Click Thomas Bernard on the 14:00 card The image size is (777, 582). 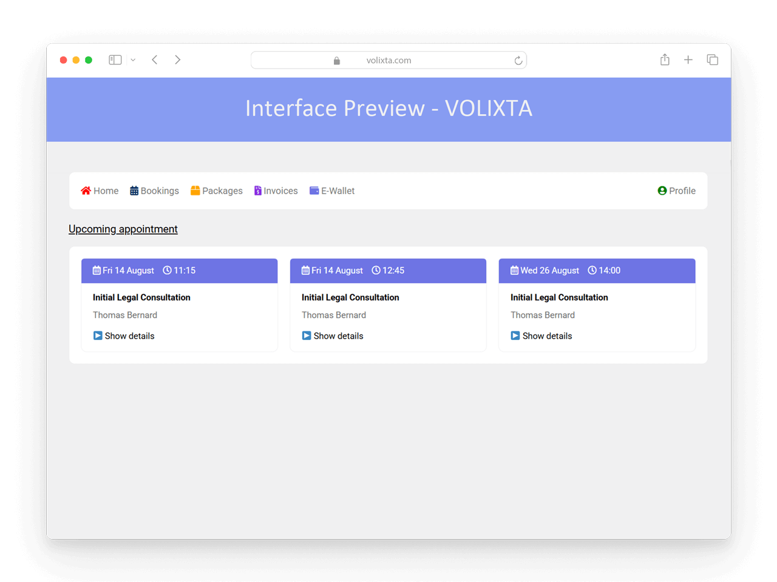543,315
